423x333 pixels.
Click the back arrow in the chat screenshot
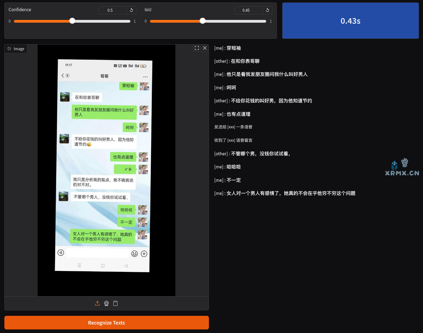point(63,76)
